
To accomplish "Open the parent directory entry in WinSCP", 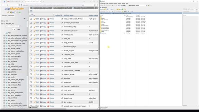I will pyautogui.click(x=101, y=17).
